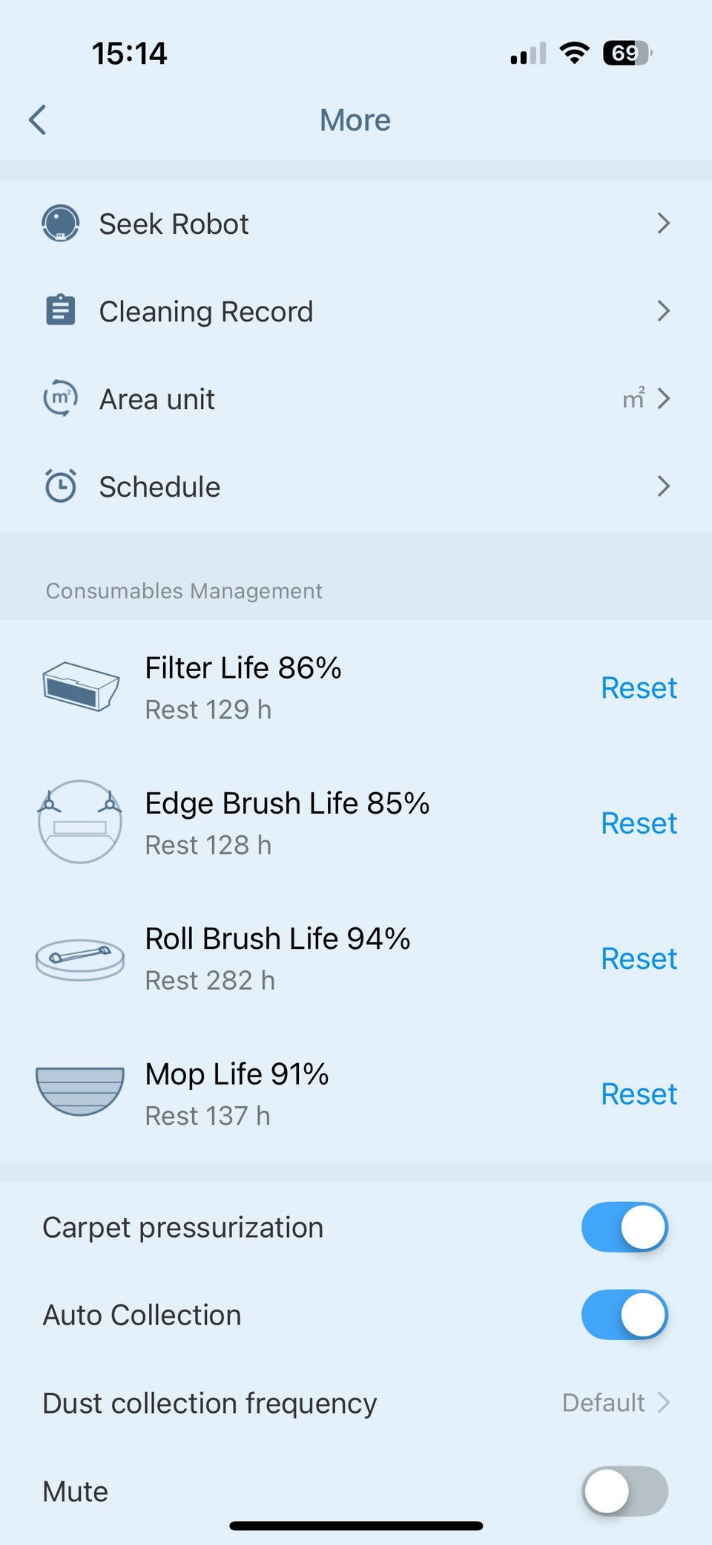712x1545 pixels.
Task: Expand the Area unit m² chevron
Action: 663,399
